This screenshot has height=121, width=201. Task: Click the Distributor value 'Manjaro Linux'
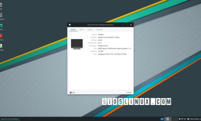(x=103, y=46)
